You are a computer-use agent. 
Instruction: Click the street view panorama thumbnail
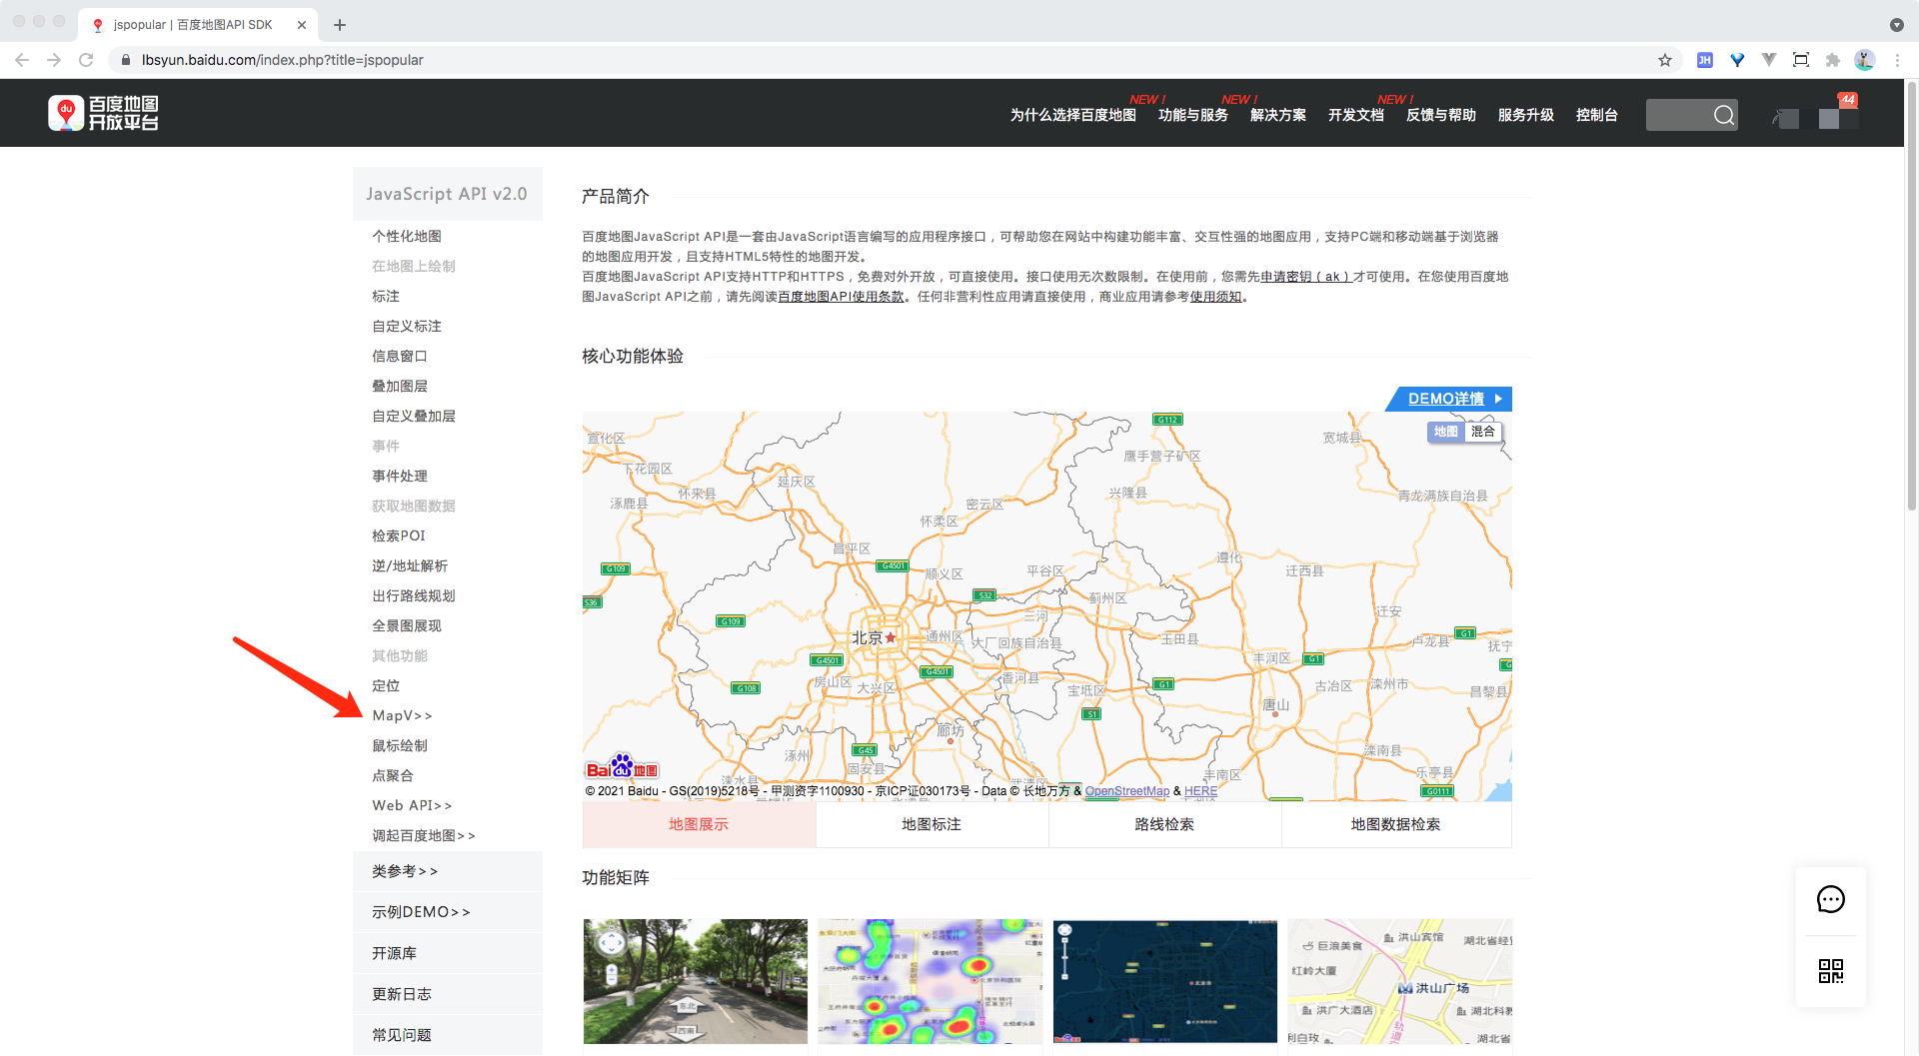coord(696,982)
